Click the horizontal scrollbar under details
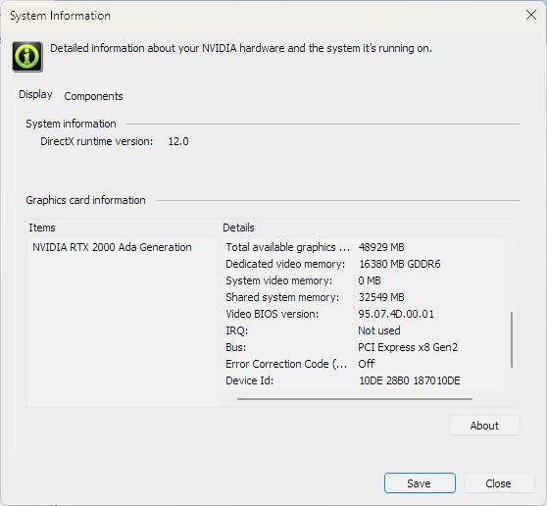Screen dimensions: 547x506 pyautogui.click(x=355, y=398)
